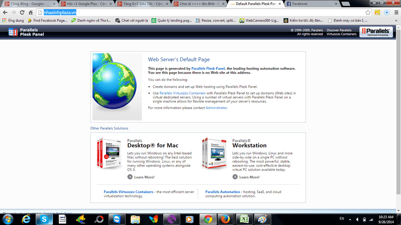Open the Chat với người lạ bookmark
Screen dimensions: 401x225
coord(132,20)
